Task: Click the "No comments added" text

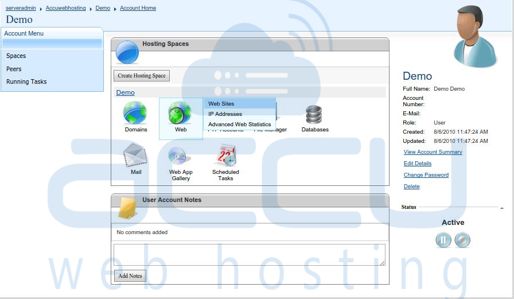Action: (142, 232)
